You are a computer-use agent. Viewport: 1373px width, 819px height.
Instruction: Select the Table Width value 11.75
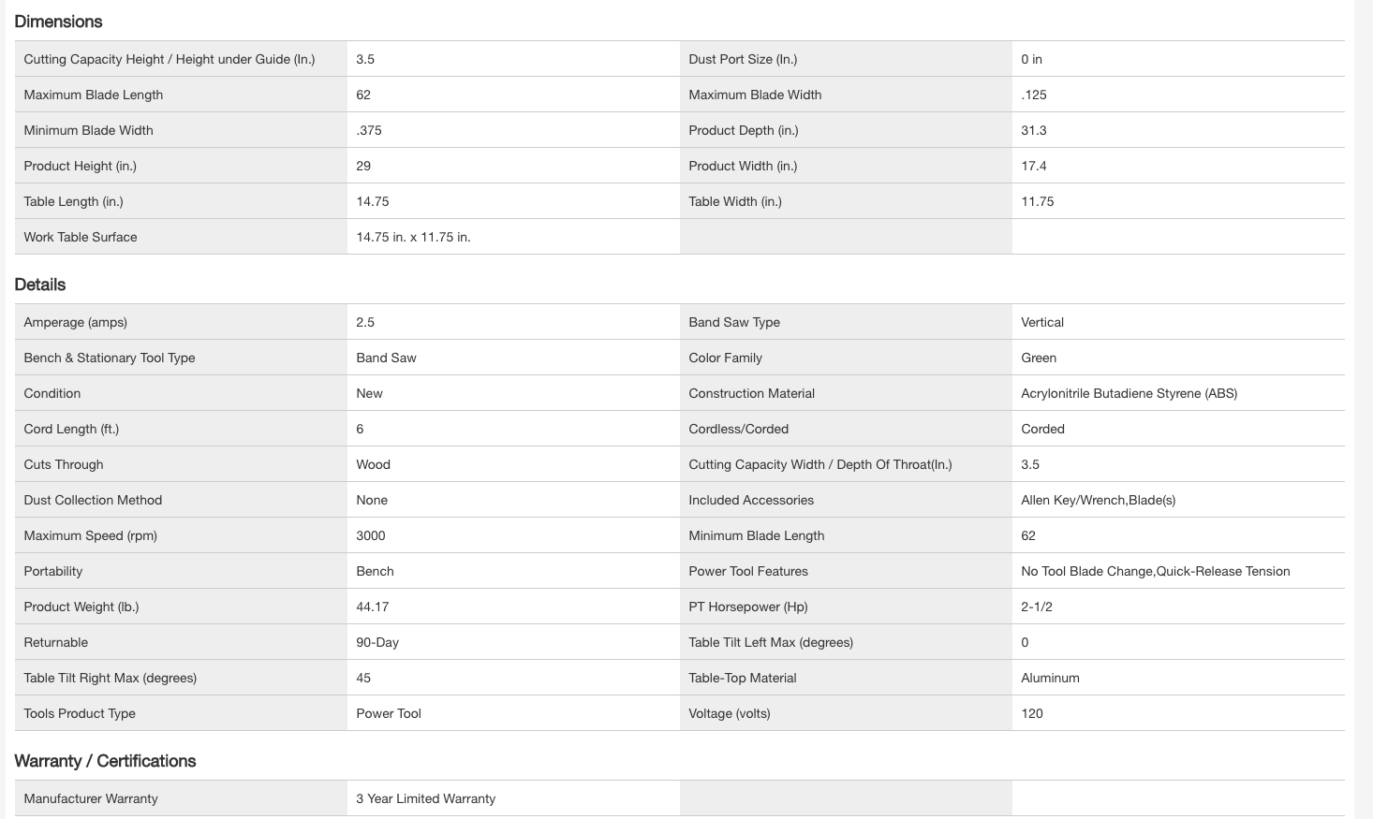coord(1038,201)
